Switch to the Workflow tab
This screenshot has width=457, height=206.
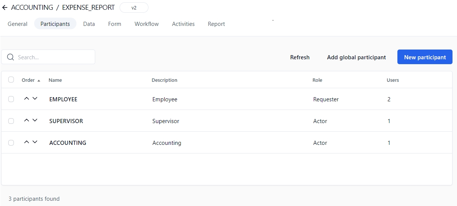(x=147, y=24)
